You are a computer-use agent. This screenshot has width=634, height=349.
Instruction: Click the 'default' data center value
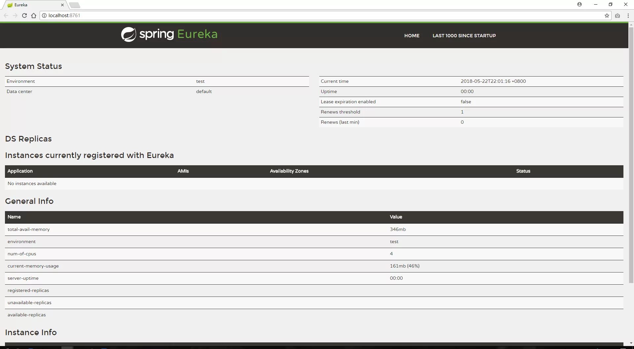point(204,91)
